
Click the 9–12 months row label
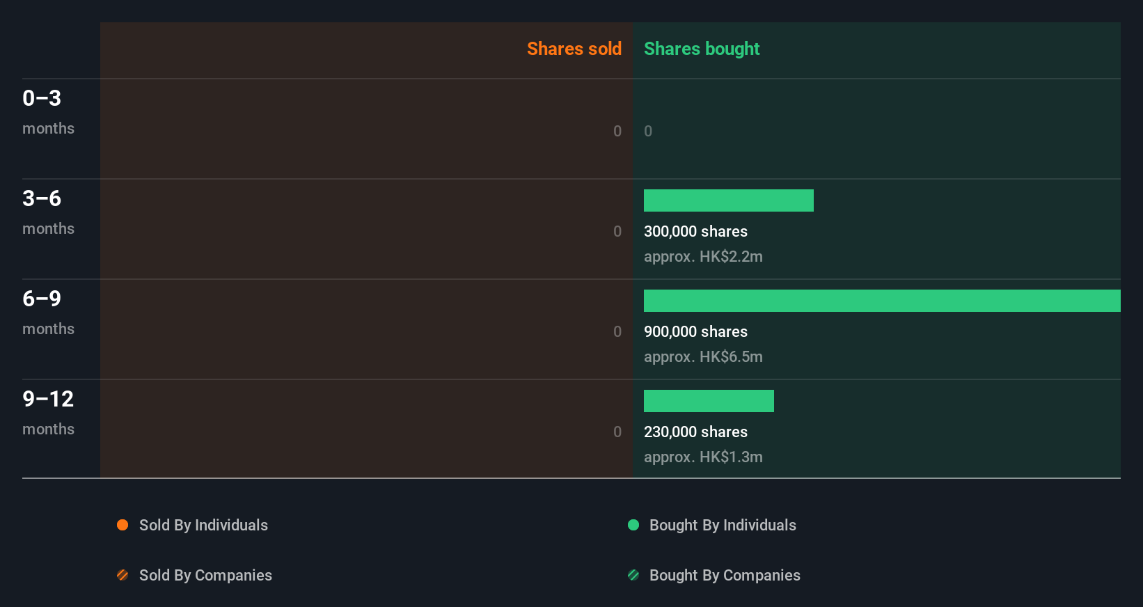tap(48, 413)
